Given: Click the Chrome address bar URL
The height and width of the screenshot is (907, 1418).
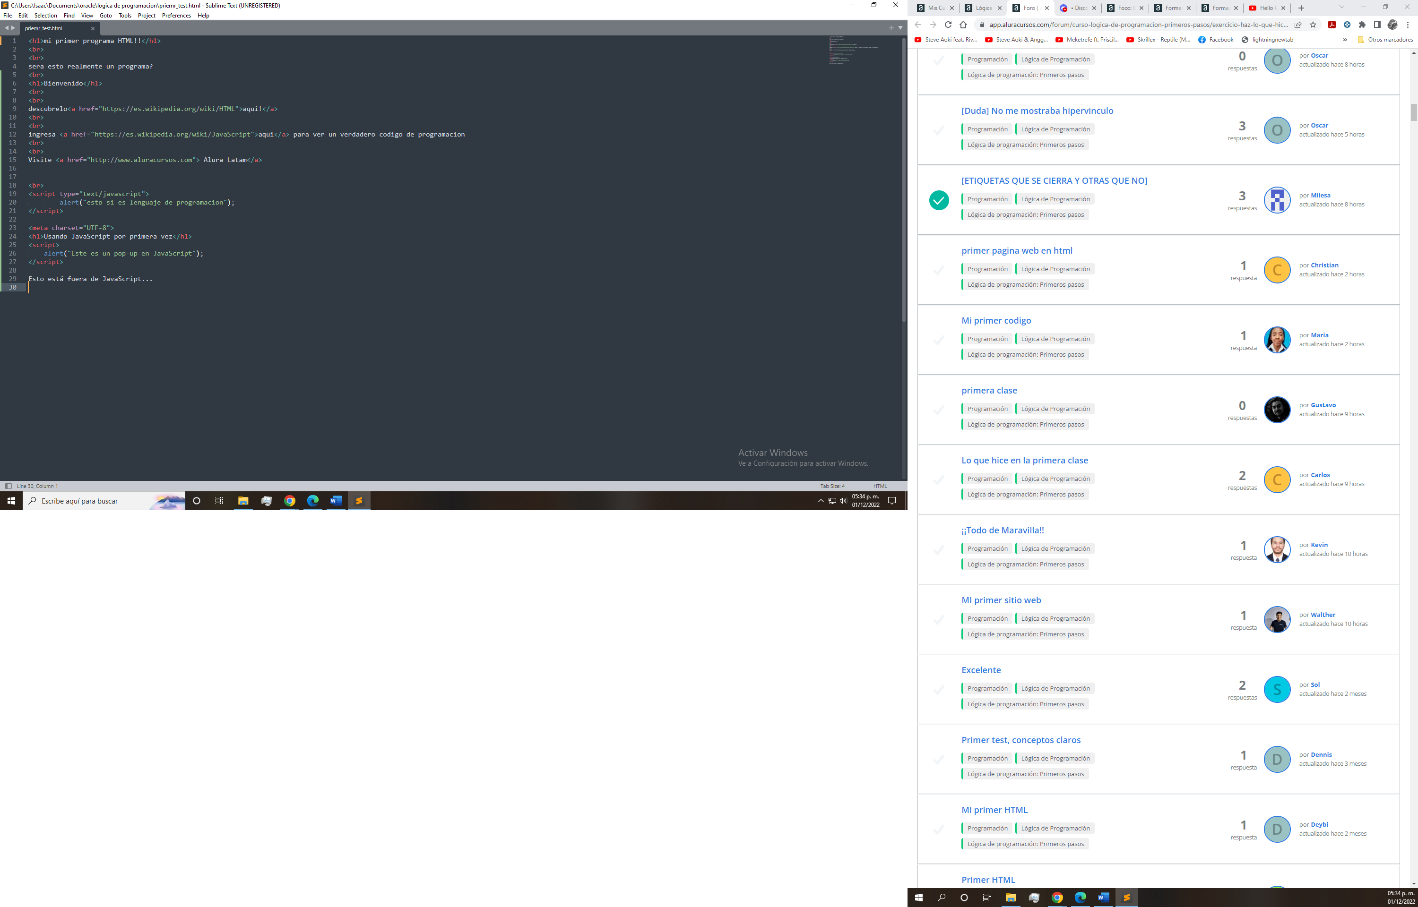Looking at the screenshot, I should click(1138, 25).
